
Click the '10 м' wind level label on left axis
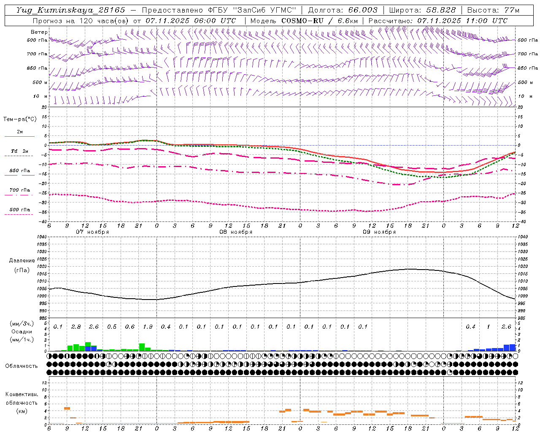(41, 97)
